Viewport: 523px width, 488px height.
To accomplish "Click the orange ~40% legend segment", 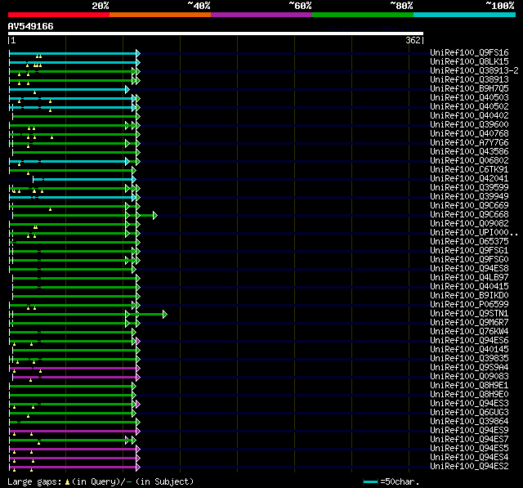I will (x=160, y=15).
